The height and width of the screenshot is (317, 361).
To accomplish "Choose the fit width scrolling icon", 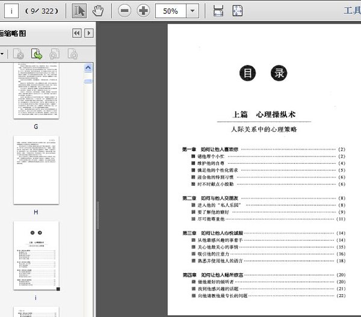I will (218, 11).
